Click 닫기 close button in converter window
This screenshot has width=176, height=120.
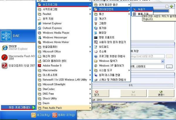(100, 93)
